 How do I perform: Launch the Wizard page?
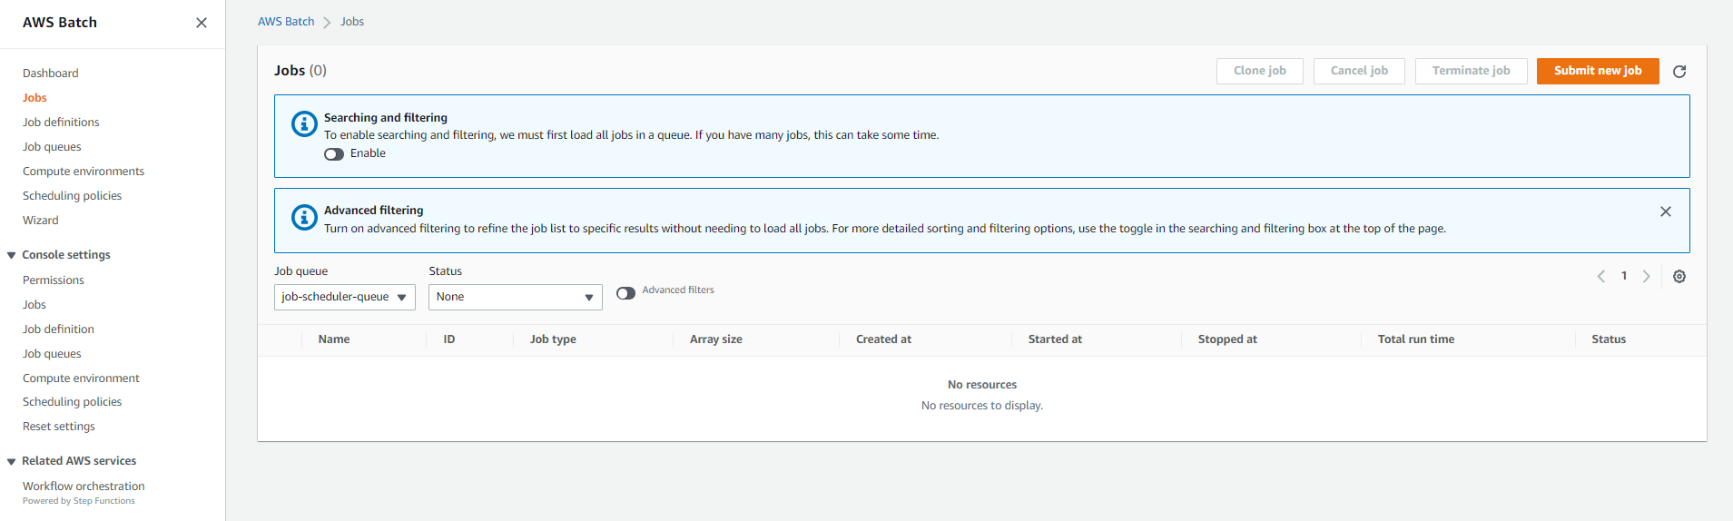coord(41,221)
